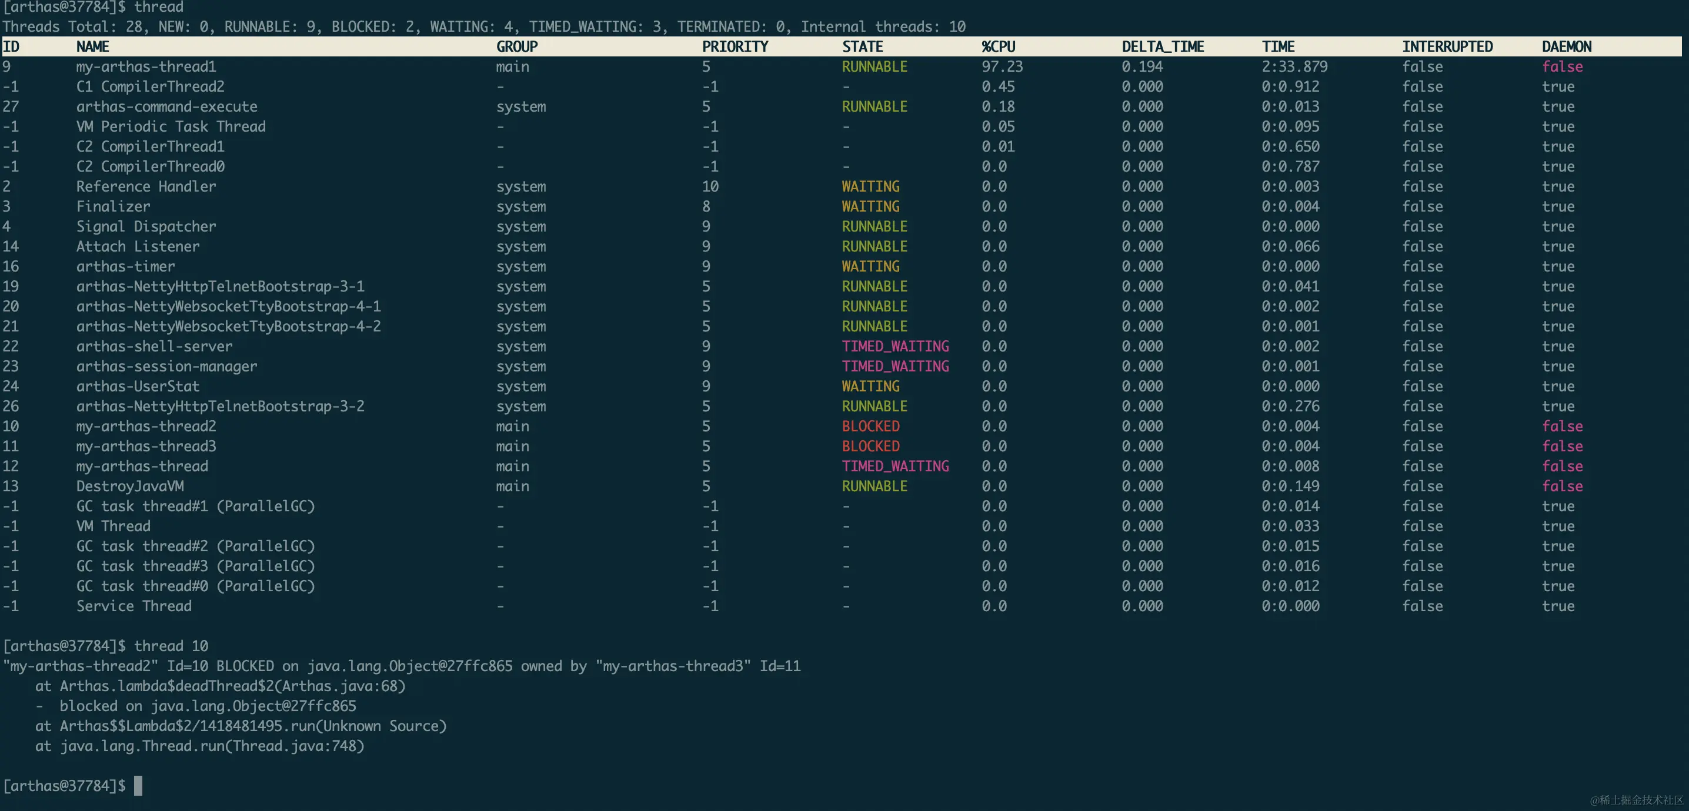This screenshot has height=811, width=1689.
Task: Click arthas-NettyWebsocketTtyBootstrap-4-1 name
Action: (x=228, y=307)
